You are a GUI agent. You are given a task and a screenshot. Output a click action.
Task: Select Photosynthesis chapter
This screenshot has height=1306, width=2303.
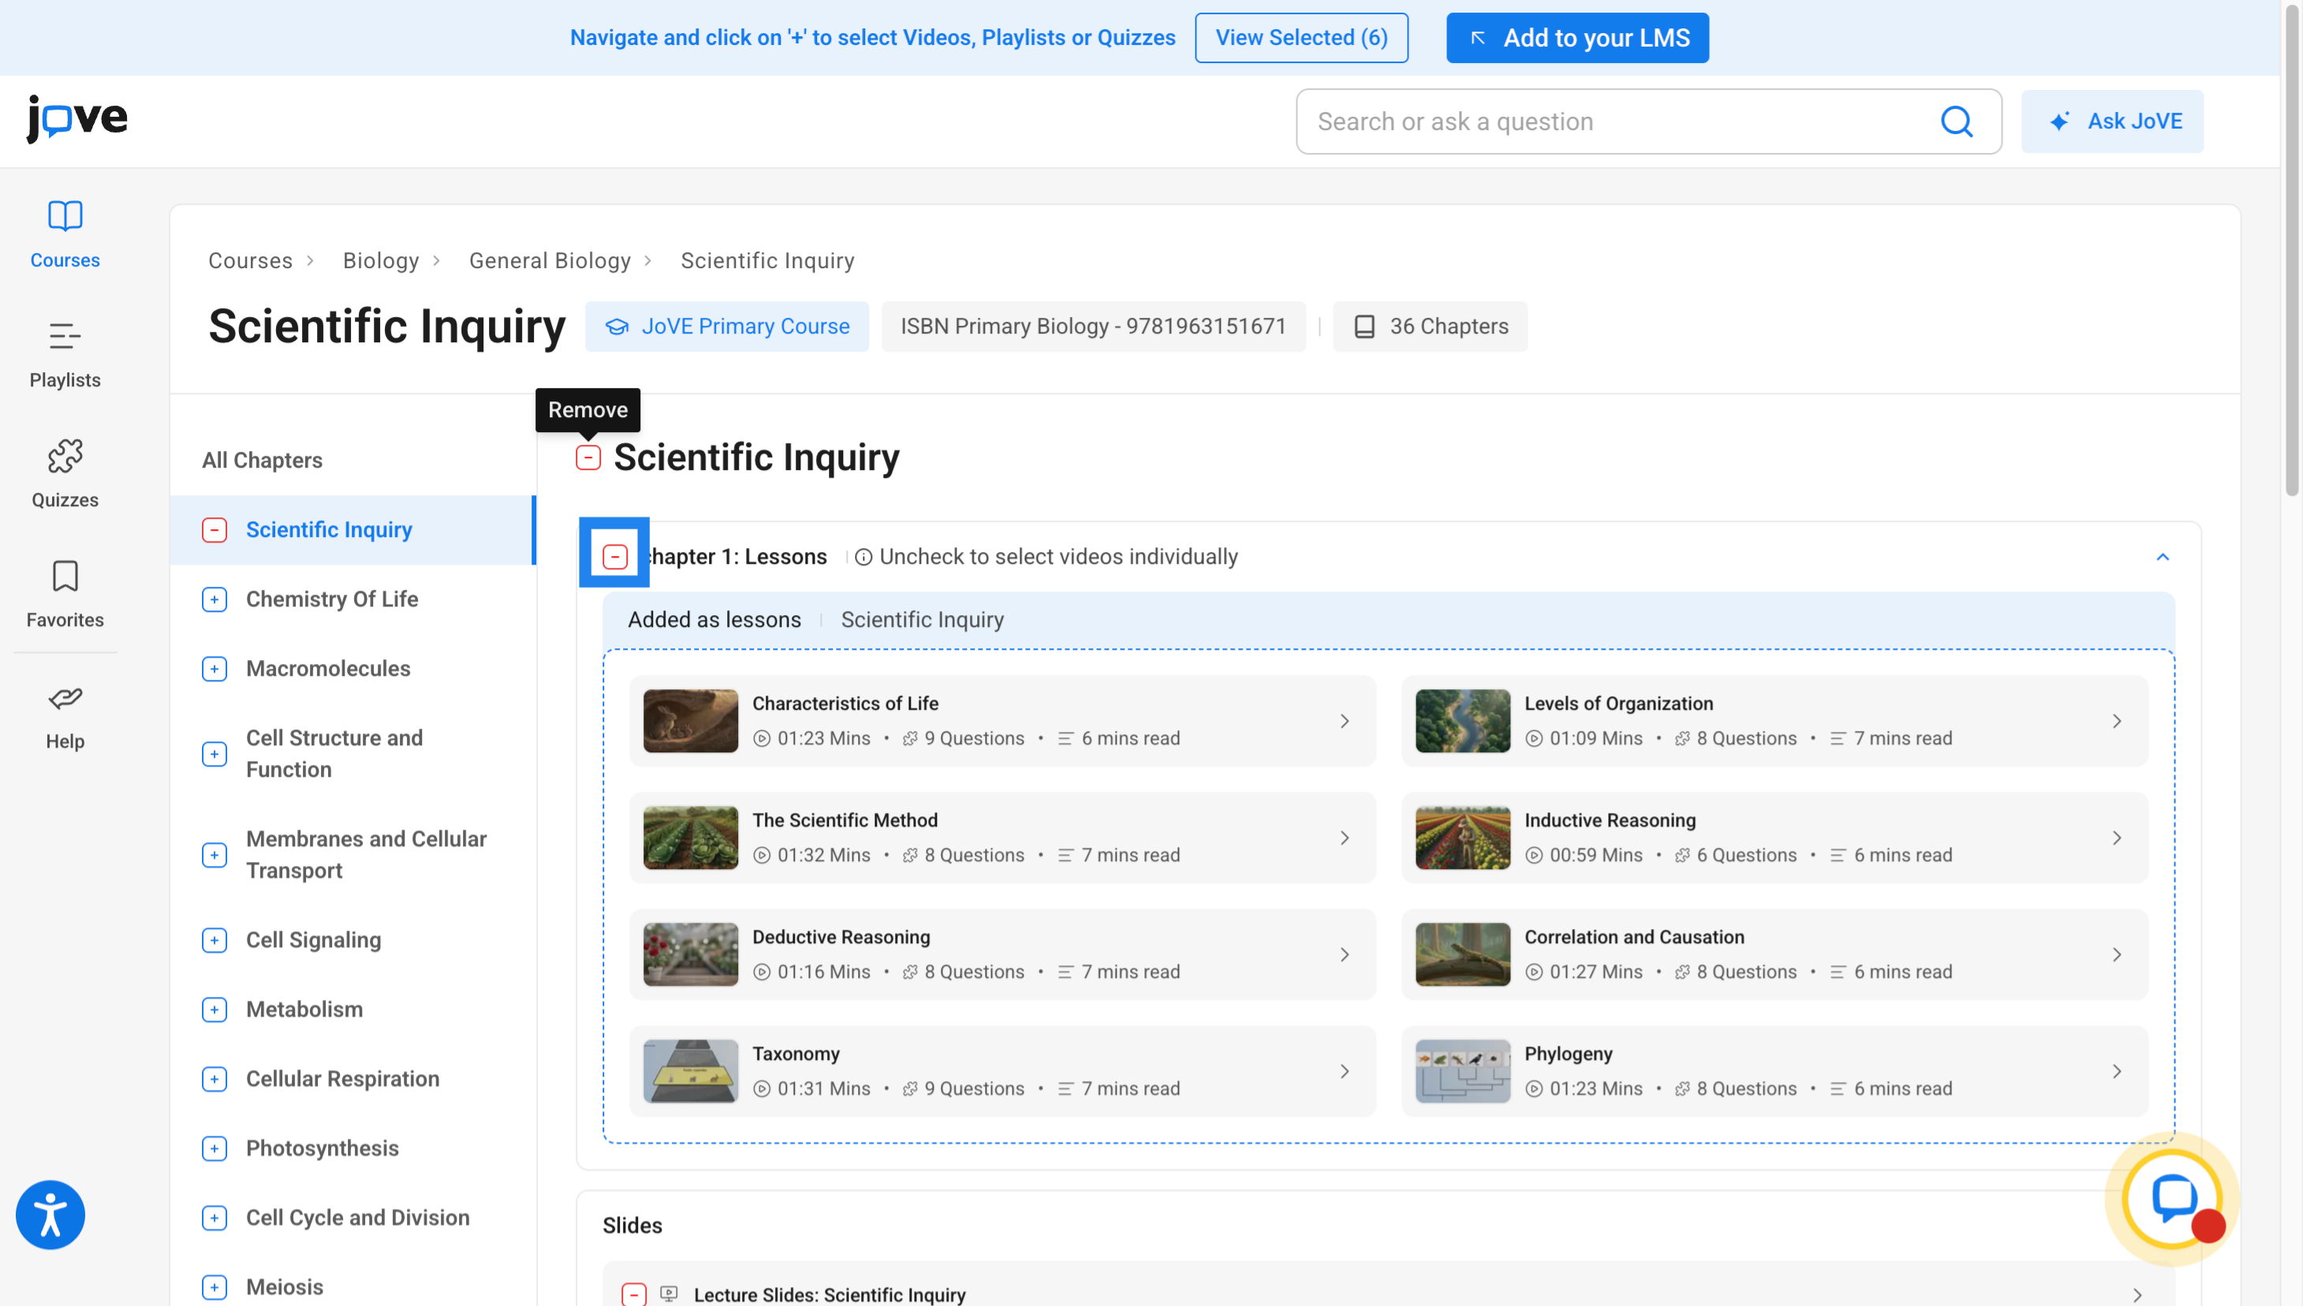coord(322,1149)
